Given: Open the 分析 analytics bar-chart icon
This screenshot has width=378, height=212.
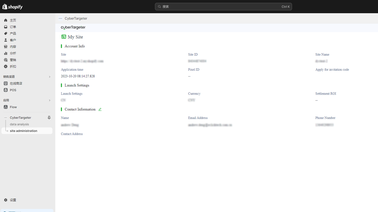Looking at the screenshot, I should coord(6,53).
